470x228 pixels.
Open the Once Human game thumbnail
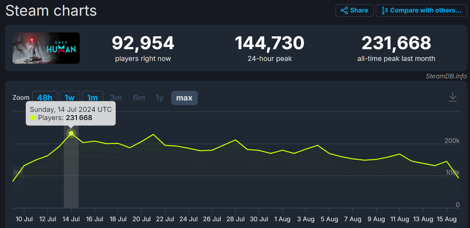tap(46, 48)
